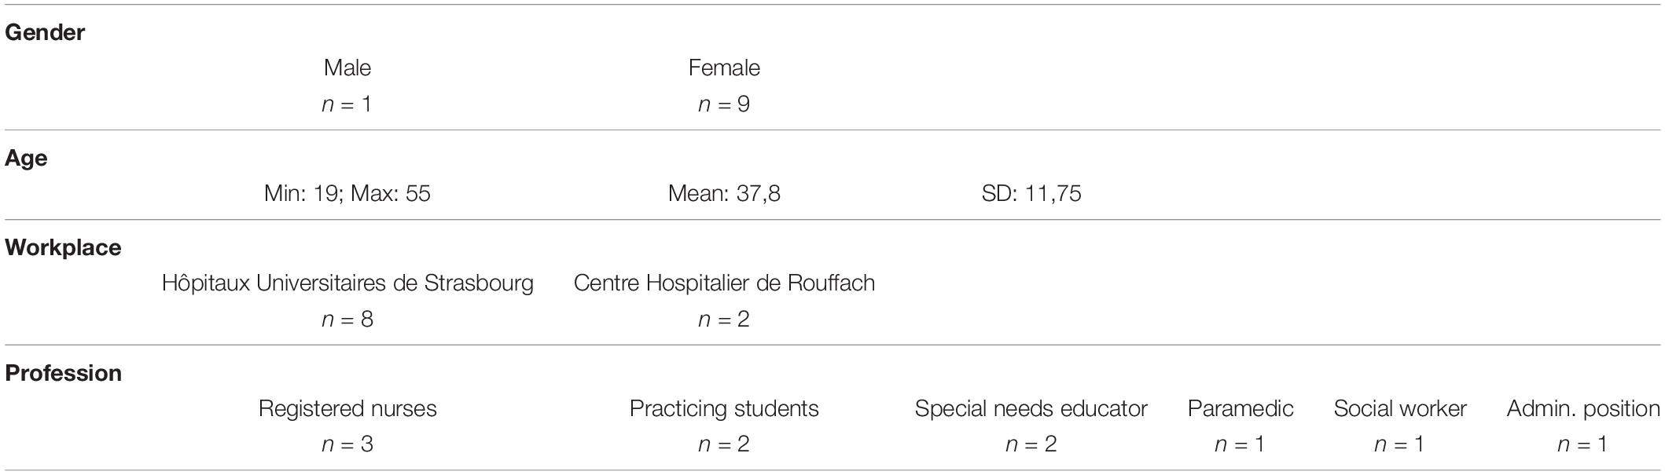This screenshot has width=1665, height=475.
Task: Click the SD: 11,75 value
Action: pos(1031,193)
